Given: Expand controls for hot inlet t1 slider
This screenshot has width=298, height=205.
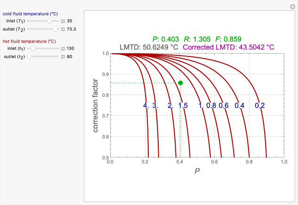Looking at the screenshot, I should click(63, 48).
